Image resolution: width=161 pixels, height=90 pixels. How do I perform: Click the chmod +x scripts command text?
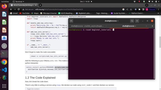tap(49, 56)
